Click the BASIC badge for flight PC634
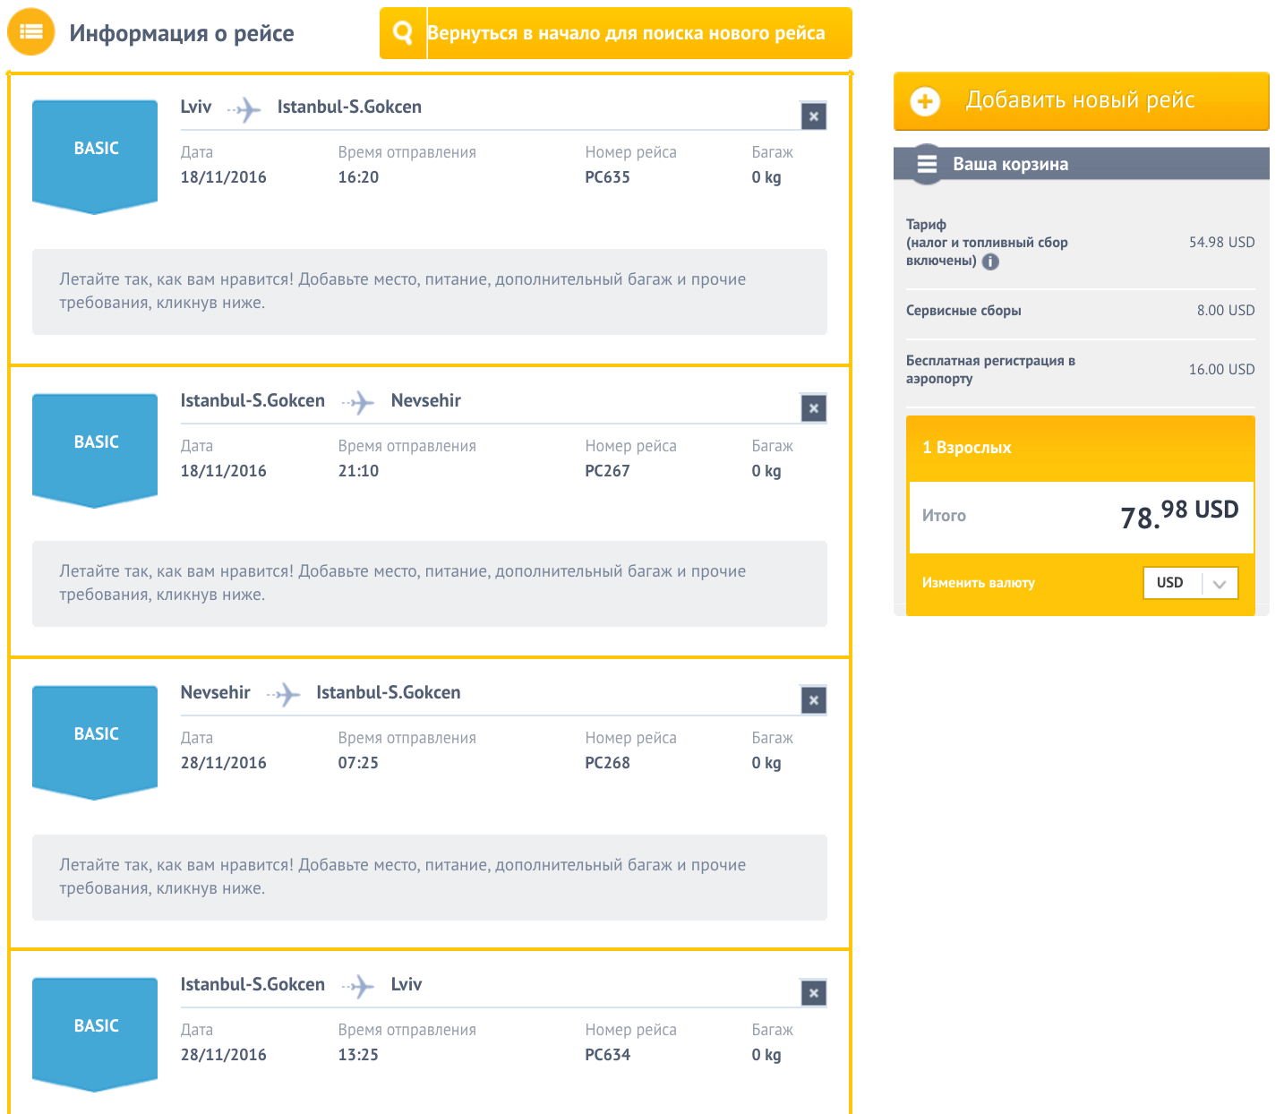Image resolution: width=1284 pixels, height=1114 pixels. tap(96, 1028)
